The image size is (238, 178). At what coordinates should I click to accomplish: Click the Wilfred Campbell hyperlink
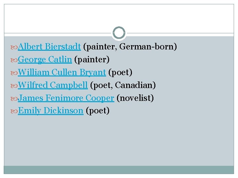[x=53, y=85]
